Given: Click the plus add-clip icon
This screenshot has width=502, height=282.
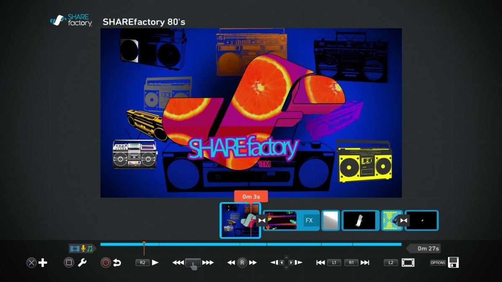Looking at the screenshot, I should [42, 262].
